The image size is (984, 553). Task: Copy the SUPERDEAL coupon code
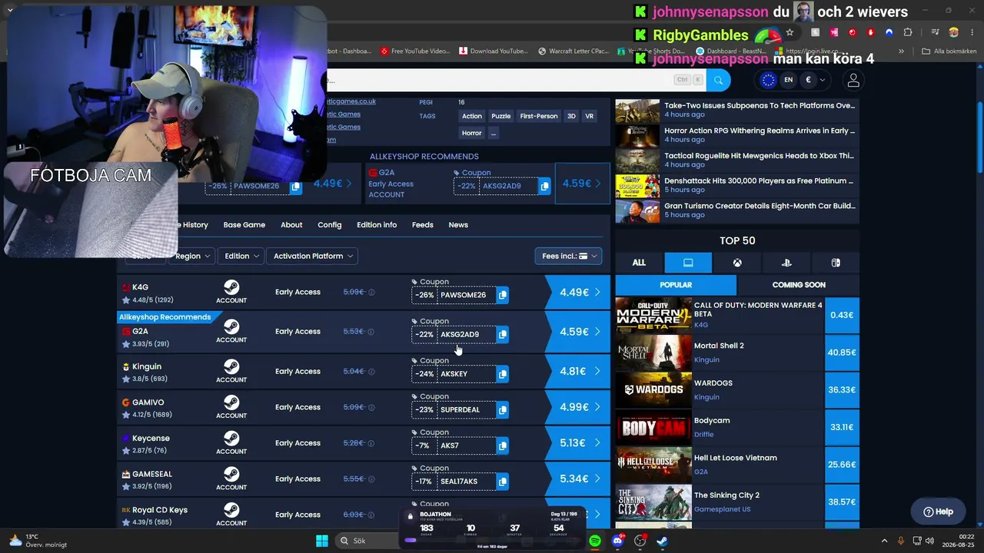(x=502, y=410)
